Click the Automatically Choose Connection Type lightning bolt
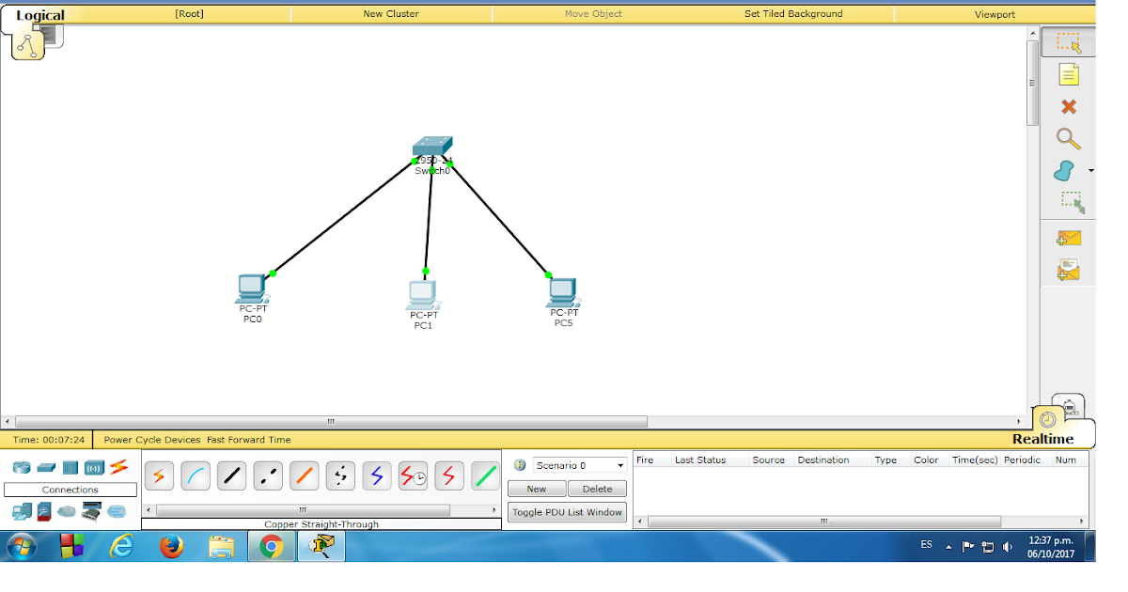Screen dimensions: 1128x592 pos(159,475)
